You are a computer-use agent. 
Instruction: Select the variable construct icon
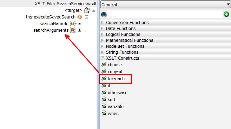[104, 106]
